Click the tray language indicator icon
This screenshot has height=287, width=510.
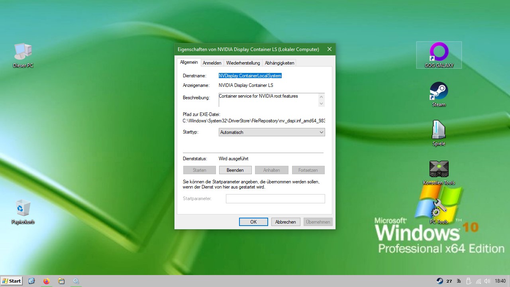(x=459, y=281)
